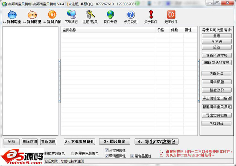The height and width of the screenshot is (166, 236).
Task: Open 关于软件 exclamation icon
Action: tap(151, 14)
